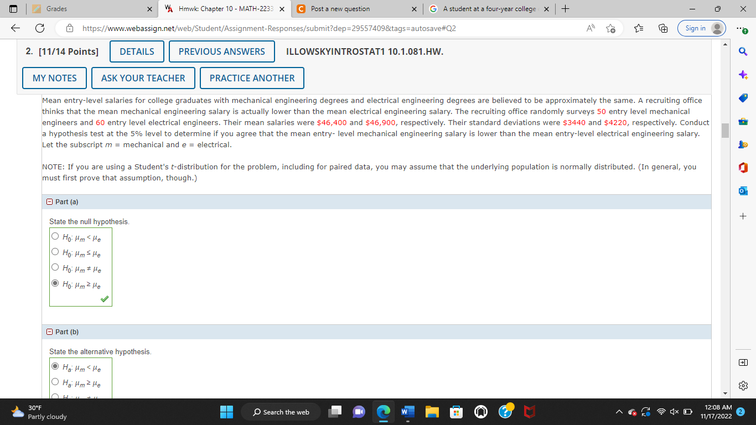The height and width of the screenshot is (425, 756).
Task: Open MY NOTES
Action: pyautogui.click(x=55, y=78)
